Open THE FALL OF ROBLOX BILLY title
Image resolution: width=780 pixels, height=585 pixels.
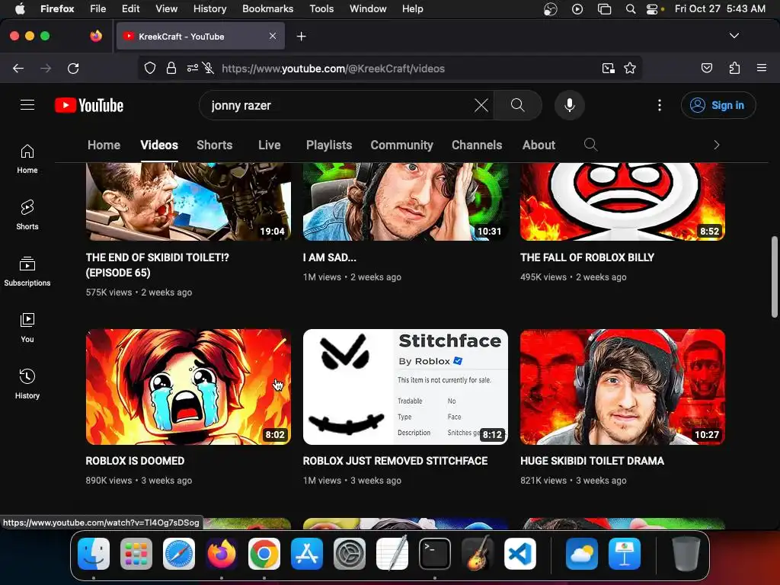point(587,257)
